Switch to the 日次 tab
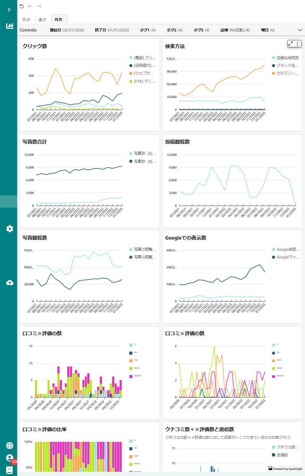Screen dimensions: 305x476 pos(26,20)
